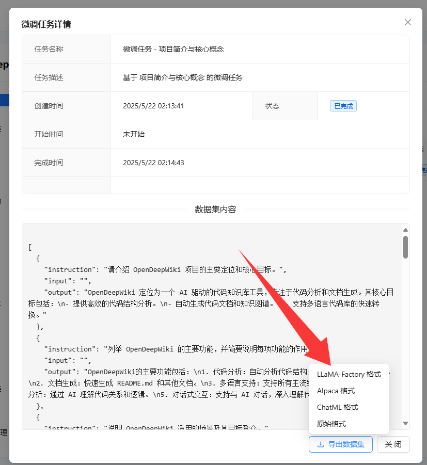Open the 导出数据集 export dropdown button

tap(341, 444)
